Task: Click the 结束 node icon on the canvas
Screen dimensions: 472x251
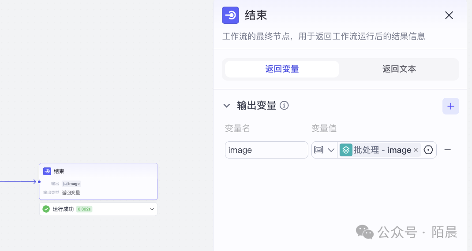Action: [47, 171]
